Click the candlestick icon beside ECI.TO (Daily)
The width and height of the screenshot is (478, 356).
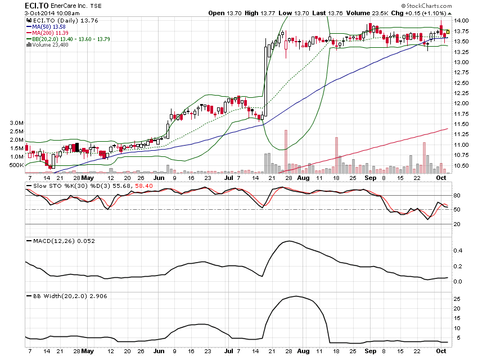click(29, 20)
